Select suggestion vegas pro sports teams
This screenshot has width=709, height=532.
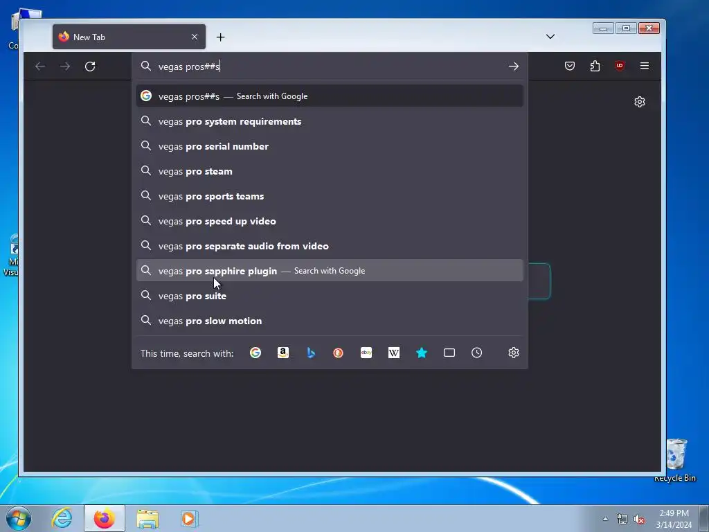click(x=330, y=196)
